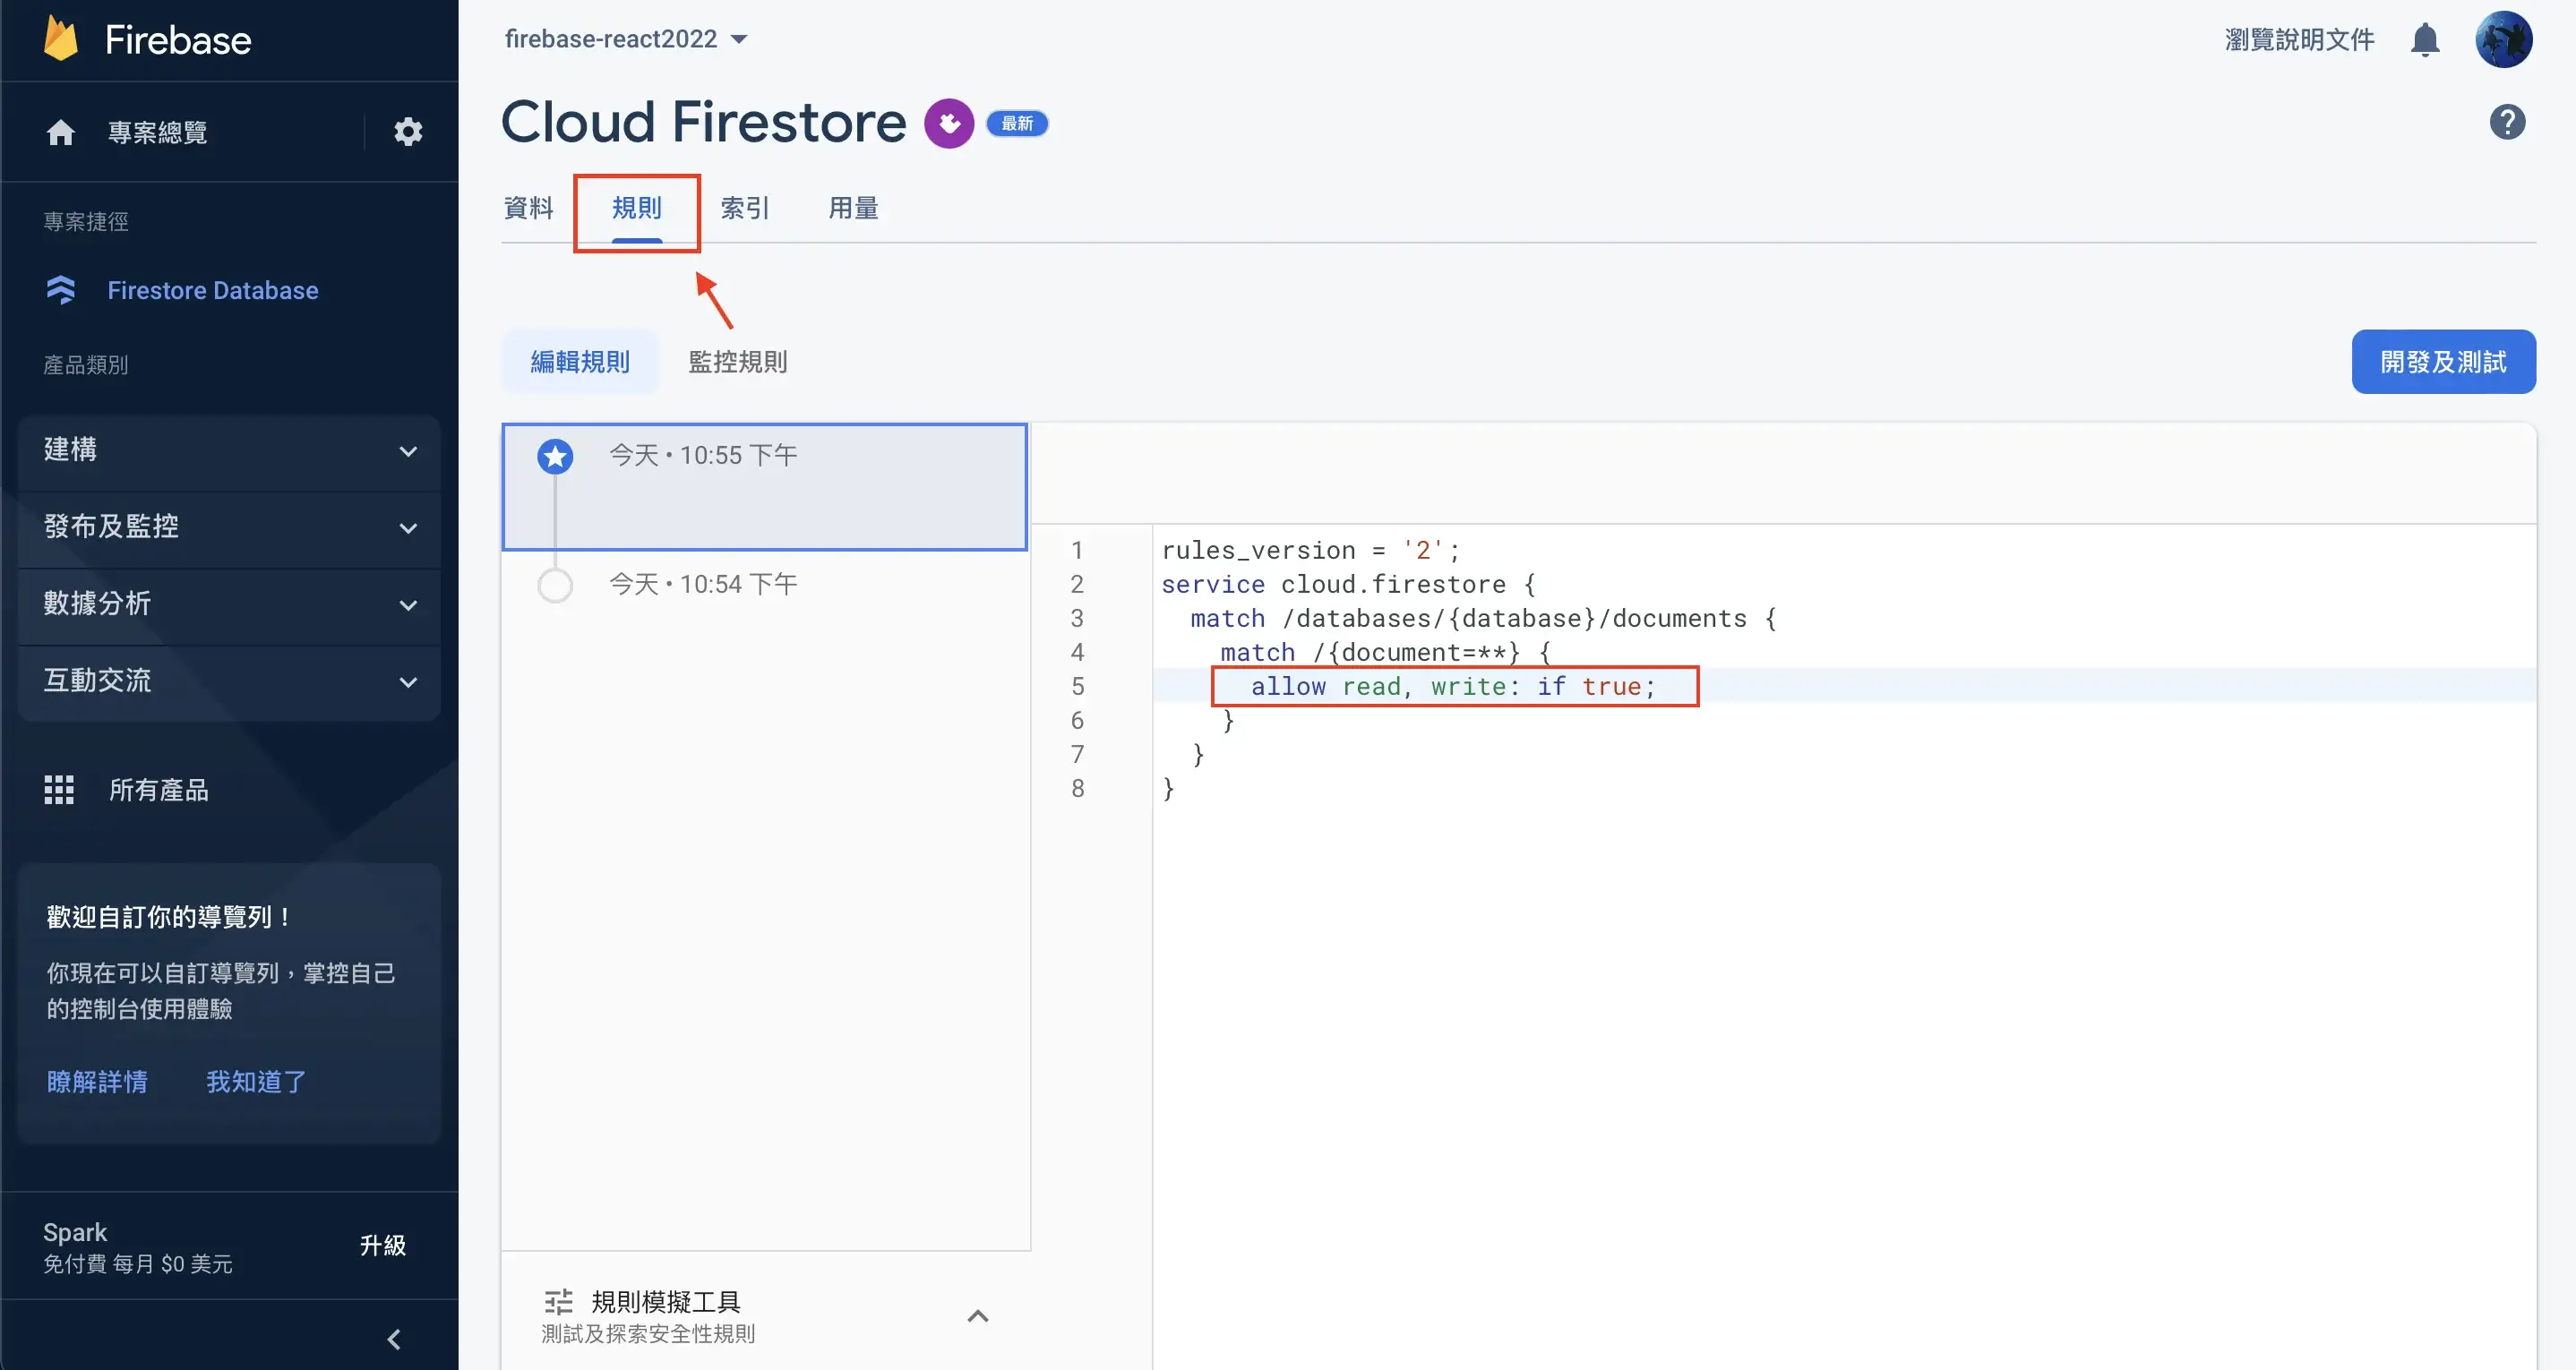Viewport: 2576px width, 1370px height.
Task: Open notifications bell icon
Action: [2425, 40]
